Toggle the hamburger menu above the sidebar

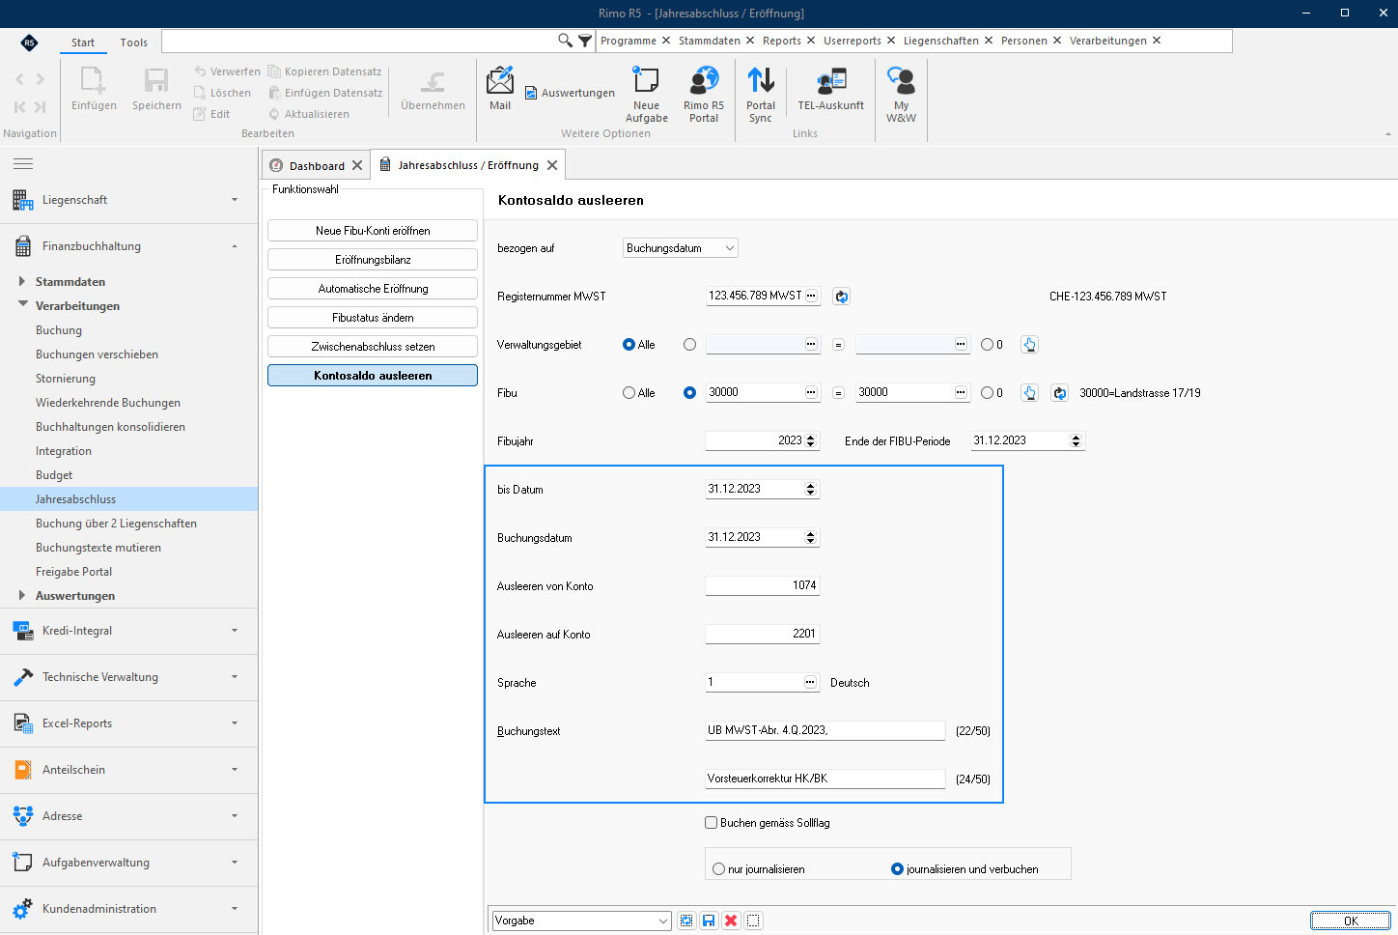coord(23,164)
